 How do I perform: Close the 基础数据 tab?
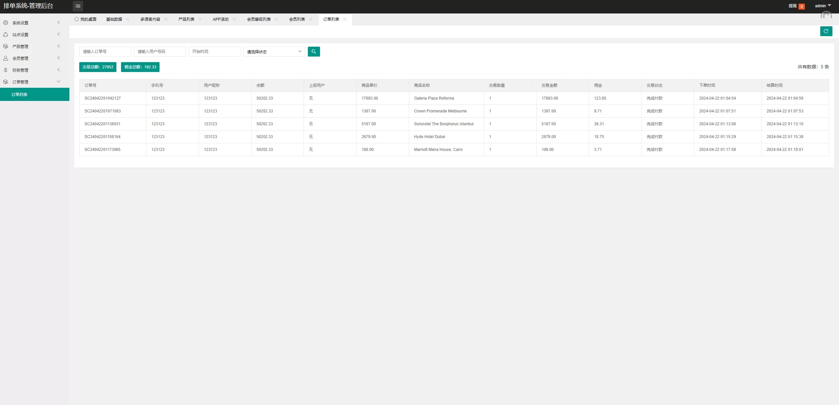128,19
